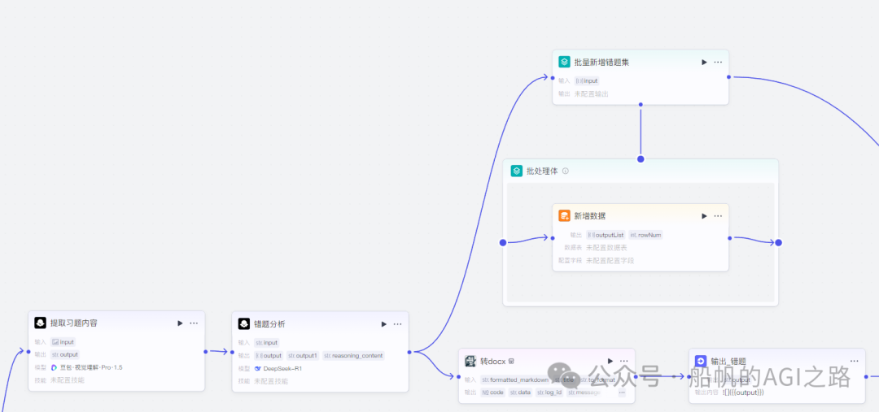Click the output port of 提取习题内容 node

(206, 352)
